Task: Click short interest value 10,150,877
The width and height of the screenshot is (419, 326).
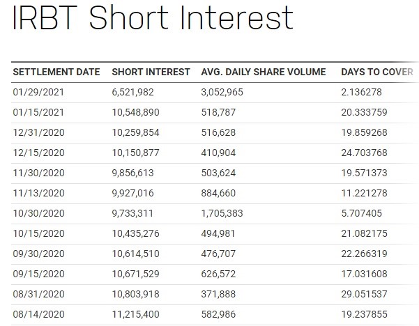Action: coord(135,153)
